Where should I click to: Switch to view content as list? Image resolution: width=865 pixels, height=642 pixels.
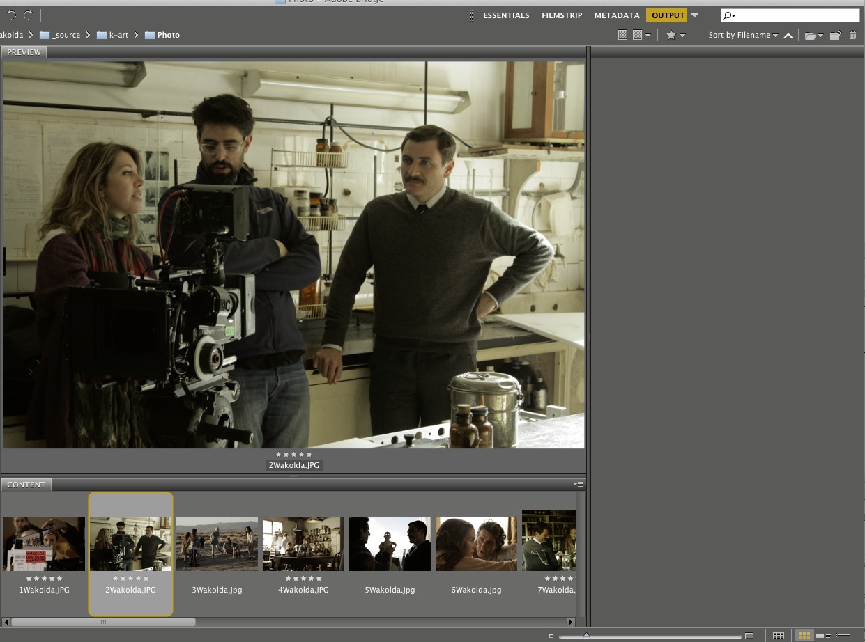843,636
